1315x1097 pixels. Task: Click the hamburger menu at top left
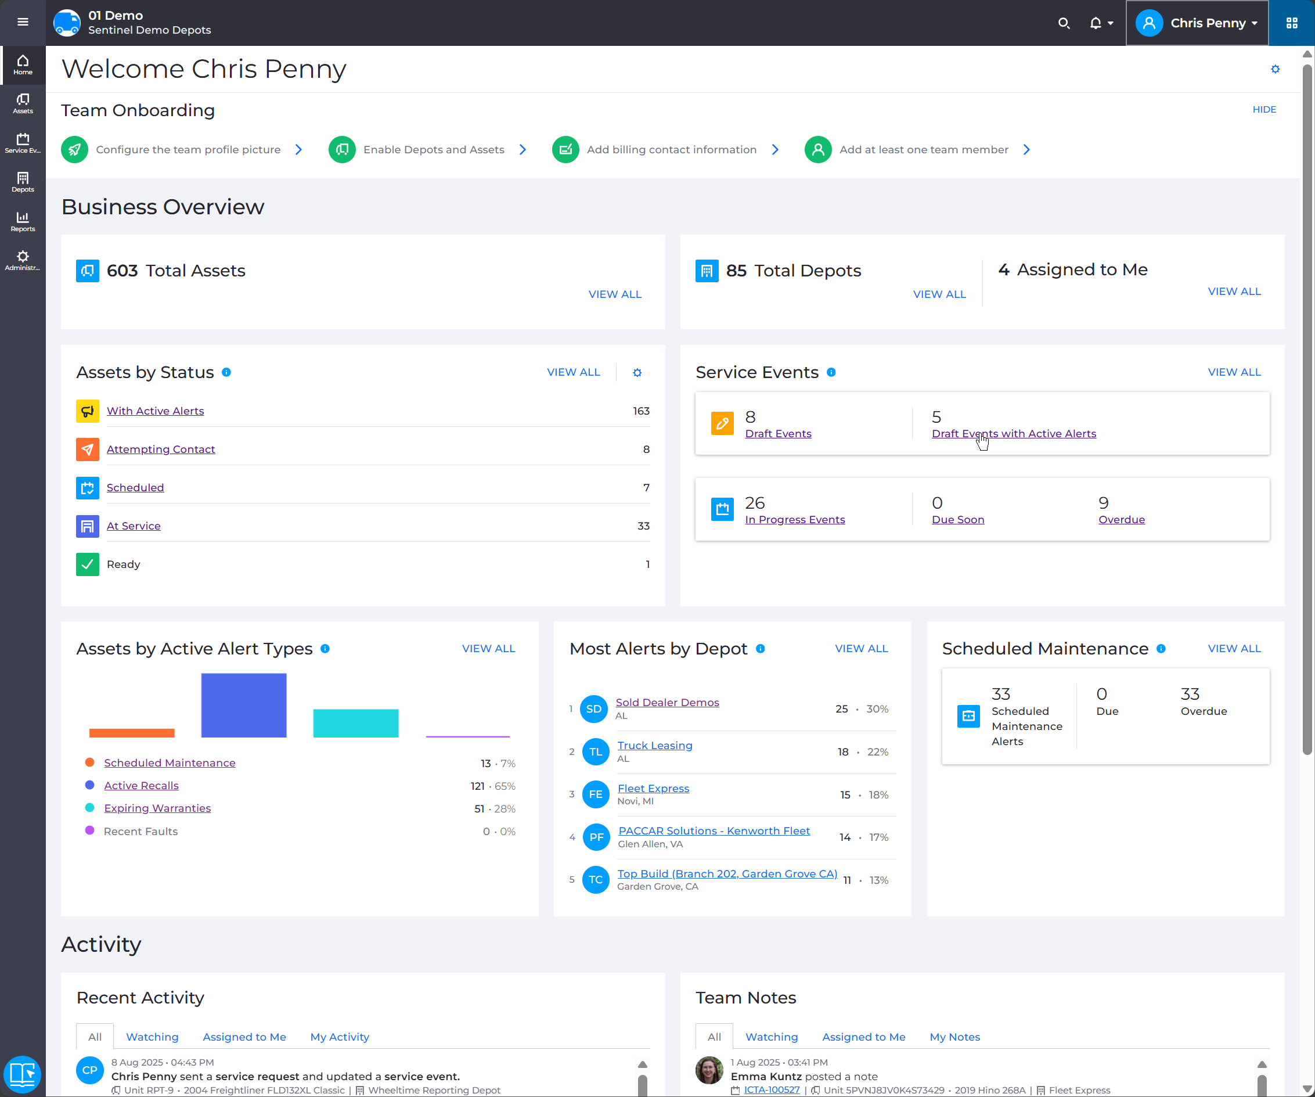23,22
